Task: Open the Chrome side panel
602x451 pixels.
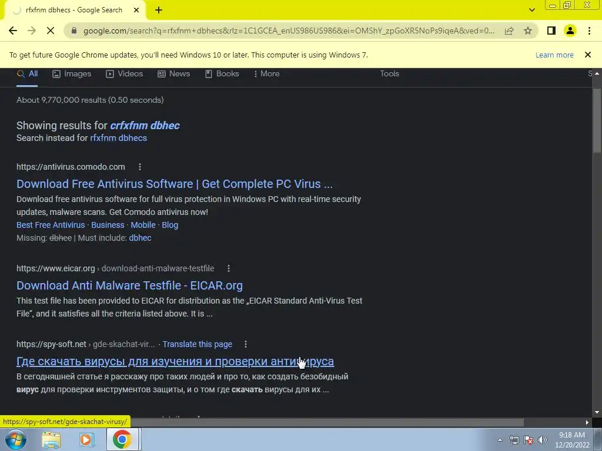Action: [551, 31]
